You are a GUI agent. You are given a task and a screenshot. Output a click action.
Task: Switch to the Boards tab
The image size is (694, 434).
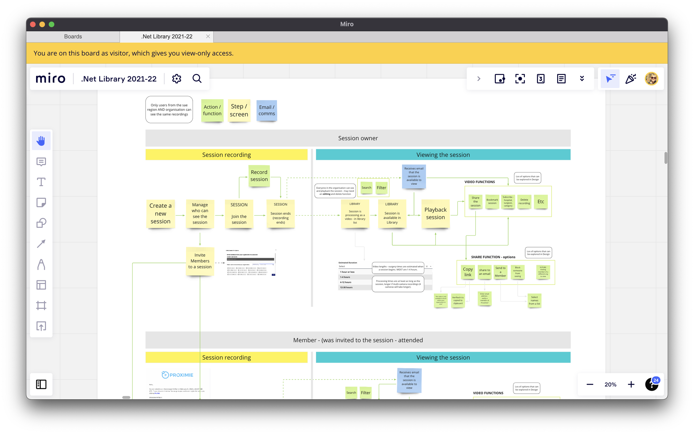[x=73, y=36]
